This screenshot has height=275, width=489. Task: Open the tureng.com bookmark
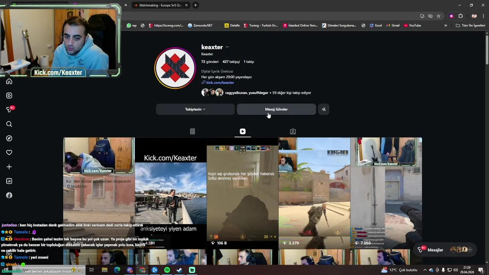tap(166, 26)
